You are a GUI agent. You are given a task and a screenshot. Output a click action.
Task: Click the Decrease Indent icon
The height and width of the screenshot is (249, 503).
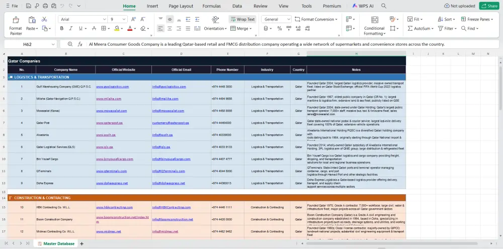coord(188,19)
